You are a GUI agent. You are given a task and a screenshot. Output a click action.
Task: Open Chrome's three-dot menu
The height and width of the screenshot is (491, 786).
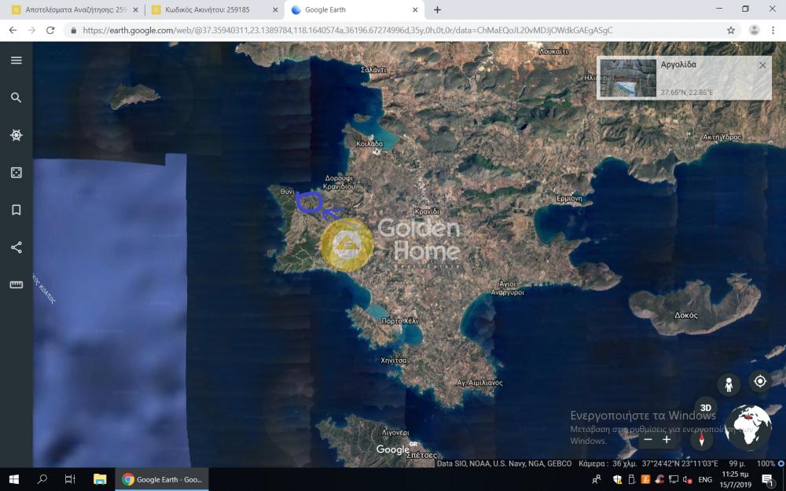point(774,30)
